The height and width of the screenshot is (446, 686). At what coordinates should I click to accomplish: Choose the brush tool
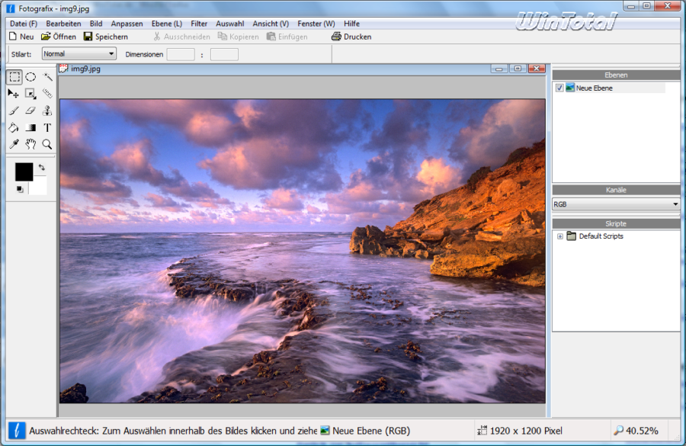click(14, 111)
